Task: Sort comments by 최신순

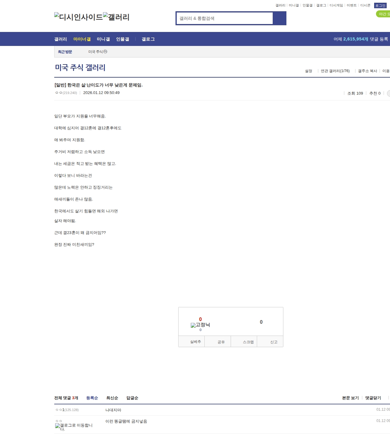Action: [112, 398]
